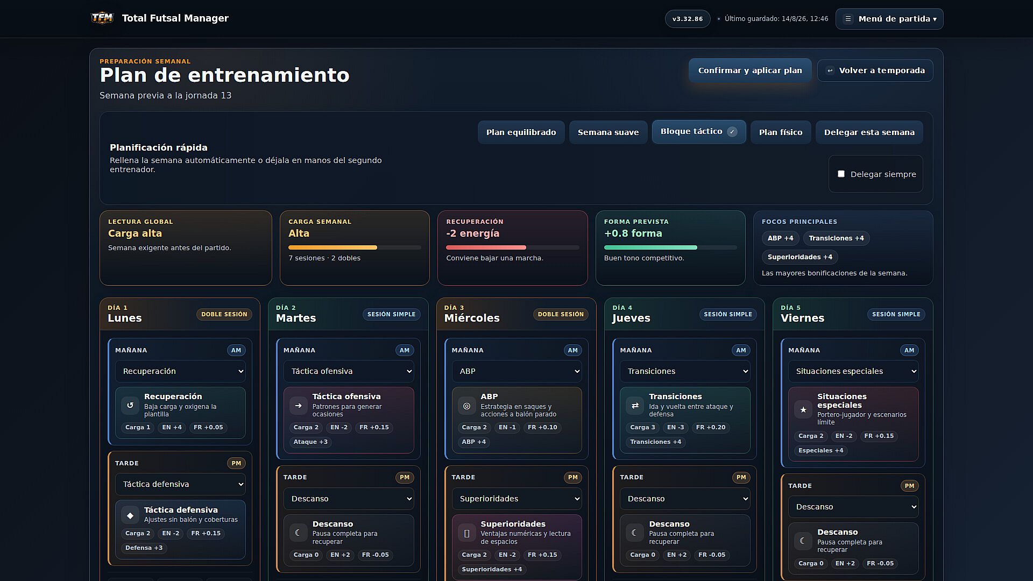
Task: Click the PM badge on Miércoles afternoon
Action: (x=573, y=477)
